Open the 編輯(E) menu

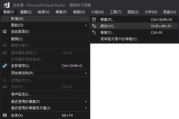click(26, 12)
